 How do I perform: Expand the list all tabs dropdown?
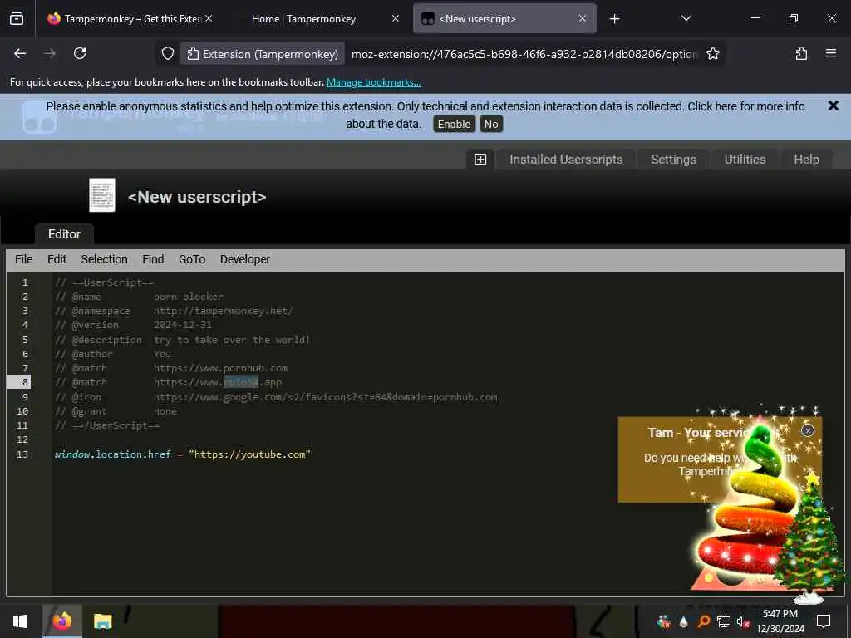click(x=686, y=18)
